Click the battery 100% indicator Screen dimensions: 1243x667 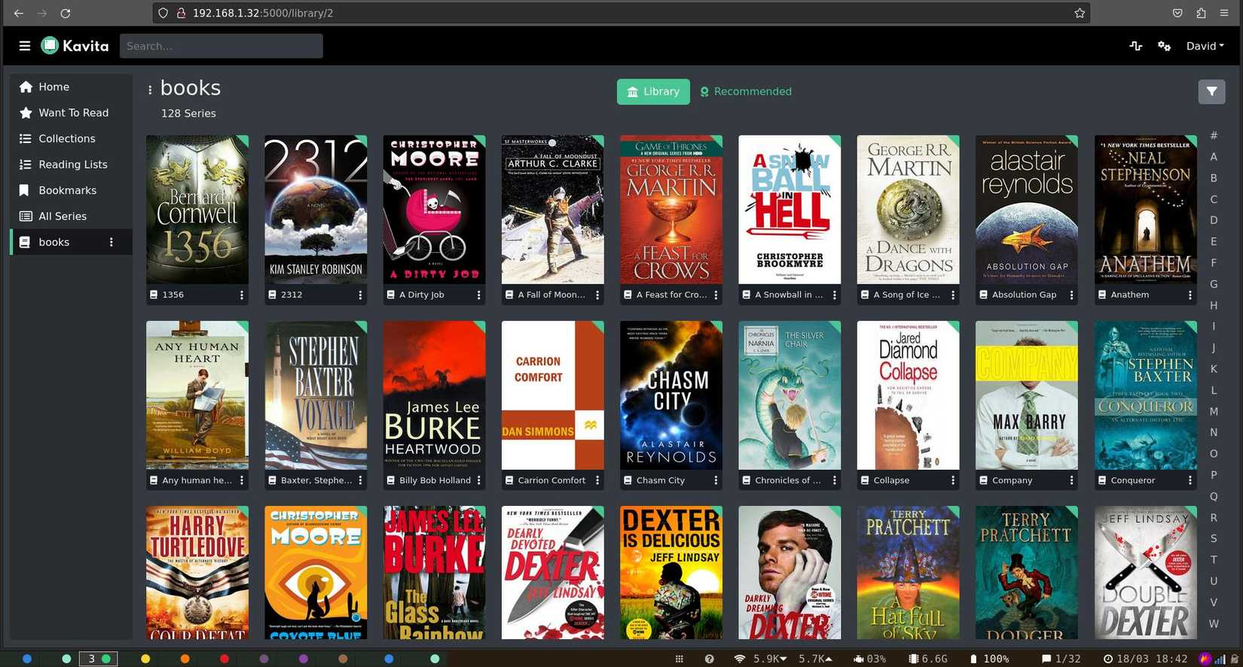click(989, 659)
